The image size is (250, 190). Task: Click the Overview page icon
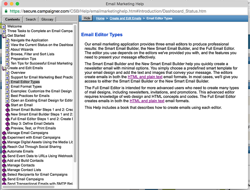click(7, 73)
